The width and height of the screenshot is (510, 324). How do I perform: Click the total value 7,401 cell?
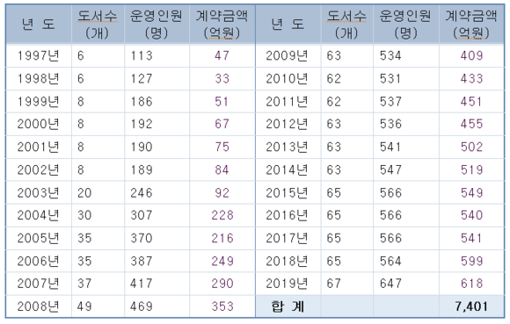[471, 306]
